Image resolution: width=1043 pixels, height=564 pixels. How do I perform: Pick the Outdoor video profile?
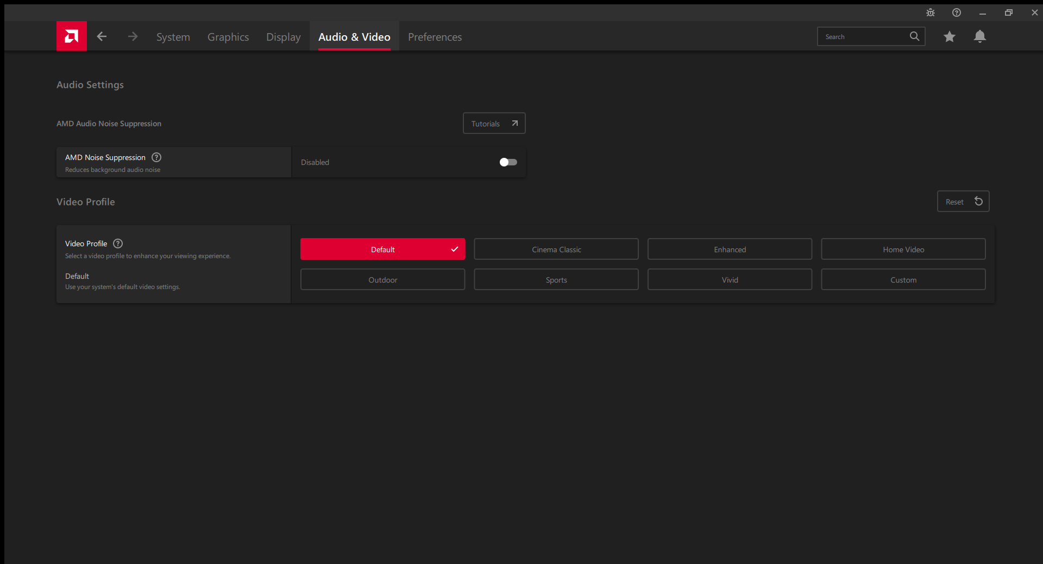click(383, 279)
